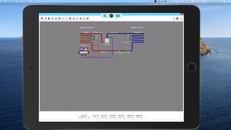This screenshot has width=231, height=130.
Task: Open the Help menu in menu bar
Action: 33,1
